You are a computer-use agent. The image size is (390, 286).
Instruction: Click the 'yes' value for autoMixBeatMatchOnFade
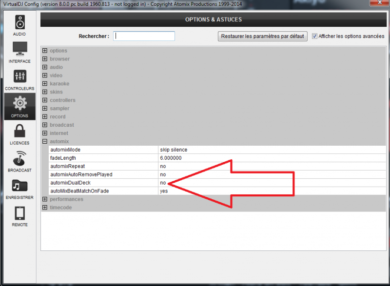pyautogui.click(x=164, y=191)
